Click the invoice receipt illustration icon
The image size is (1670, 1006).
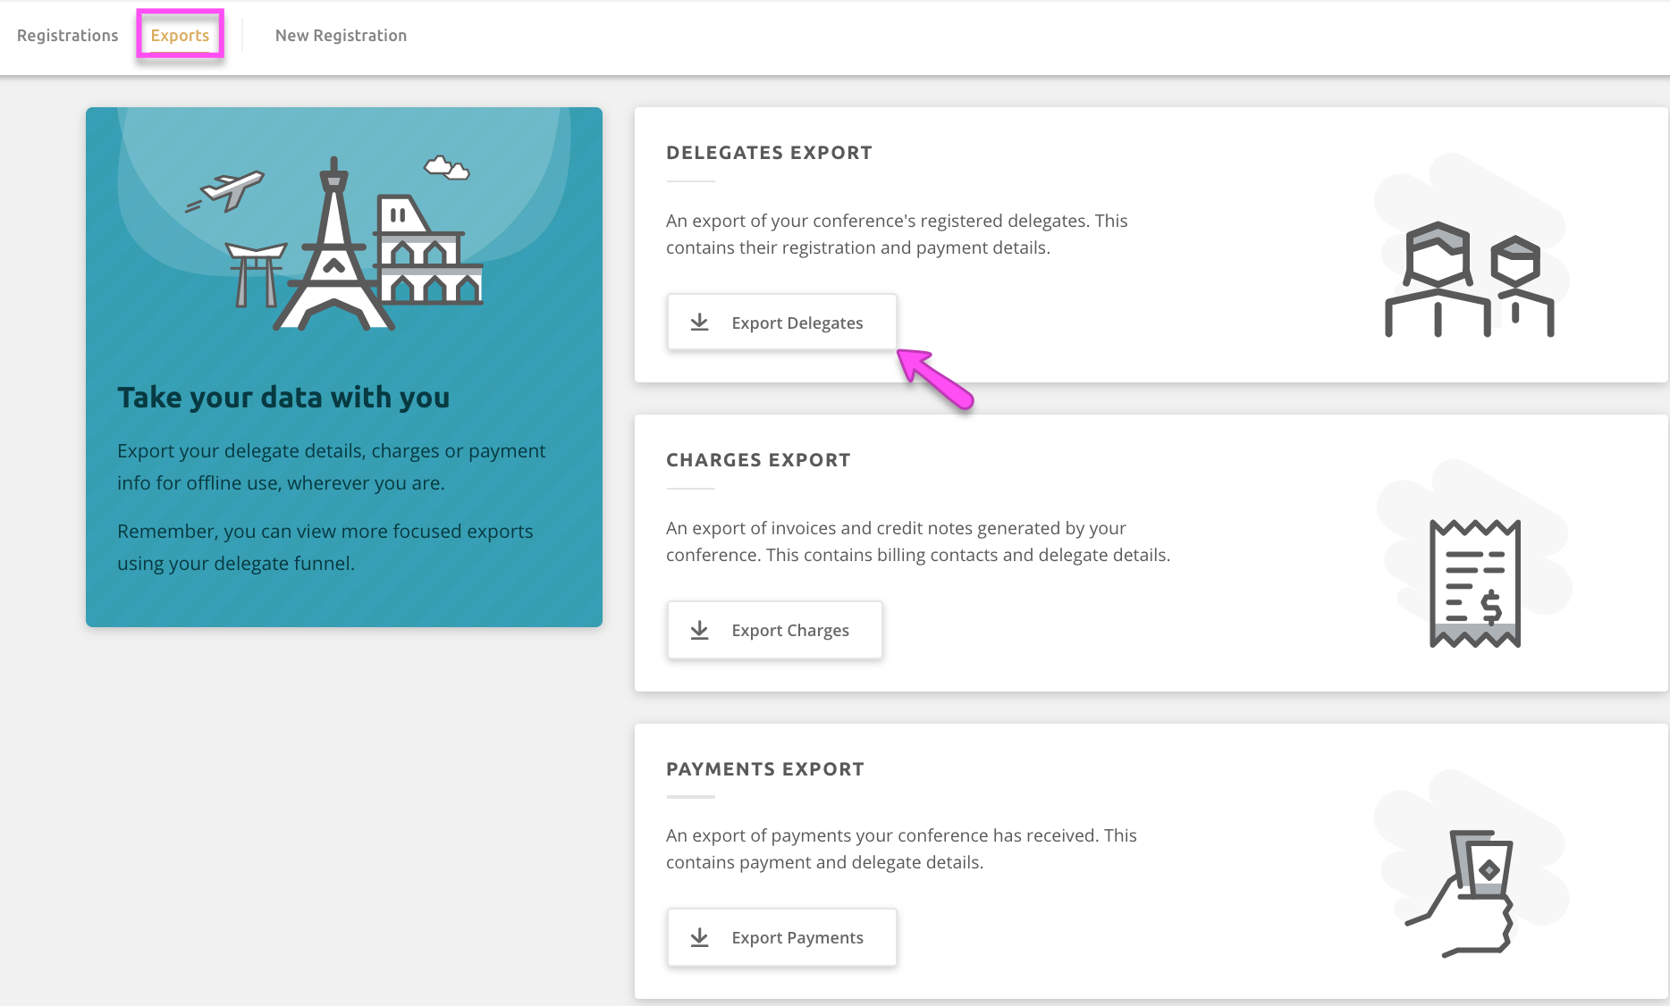1475,583
